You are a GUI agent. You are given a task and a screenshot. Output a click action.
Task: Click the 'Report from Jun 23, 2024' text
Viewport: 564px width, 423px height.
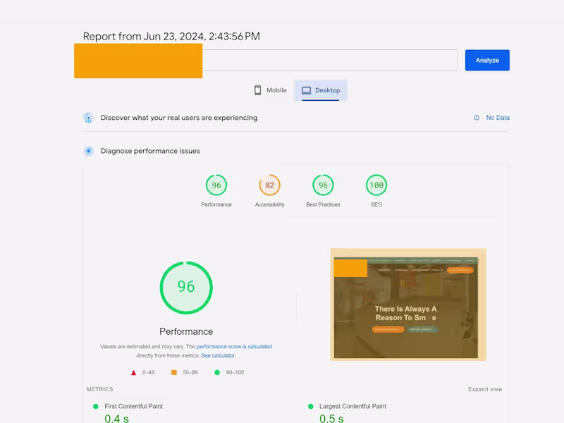coord(171,37)
